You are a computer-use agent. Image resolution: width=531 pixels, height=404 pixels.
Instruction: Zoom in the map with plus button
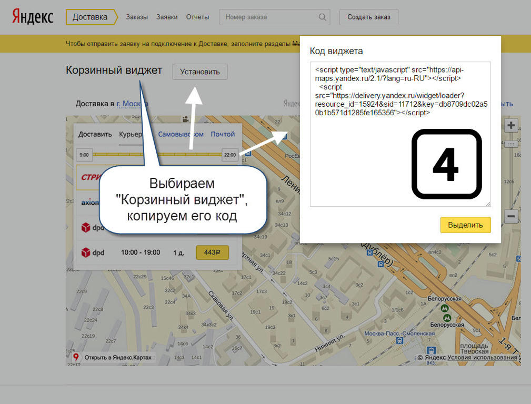(511, 125)
